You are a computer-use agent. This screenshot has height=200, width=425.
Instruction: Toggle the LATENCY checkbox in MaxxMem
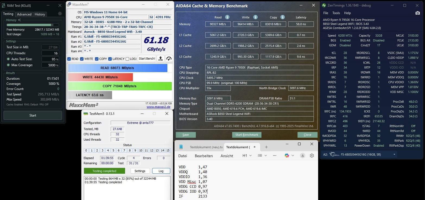coord(110,59)
